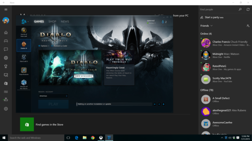
Task: Select Hearthstone game icon
Action: tap(24, 71)
